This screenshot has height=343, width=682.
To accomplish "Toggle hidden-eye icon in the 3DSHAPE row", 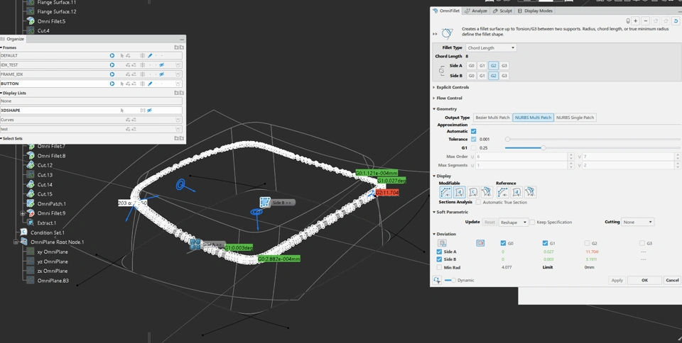I will coord(149,111).
